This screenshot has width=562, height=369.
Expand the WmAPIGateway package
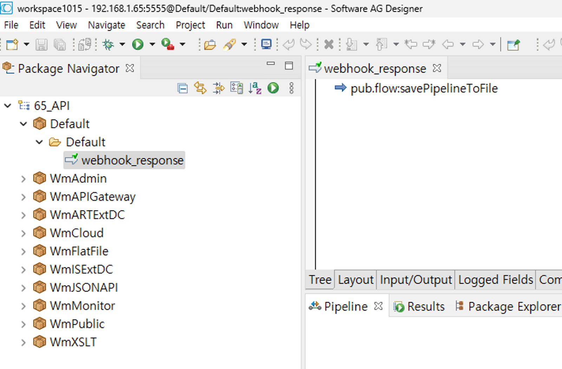(x=23, y=197)
